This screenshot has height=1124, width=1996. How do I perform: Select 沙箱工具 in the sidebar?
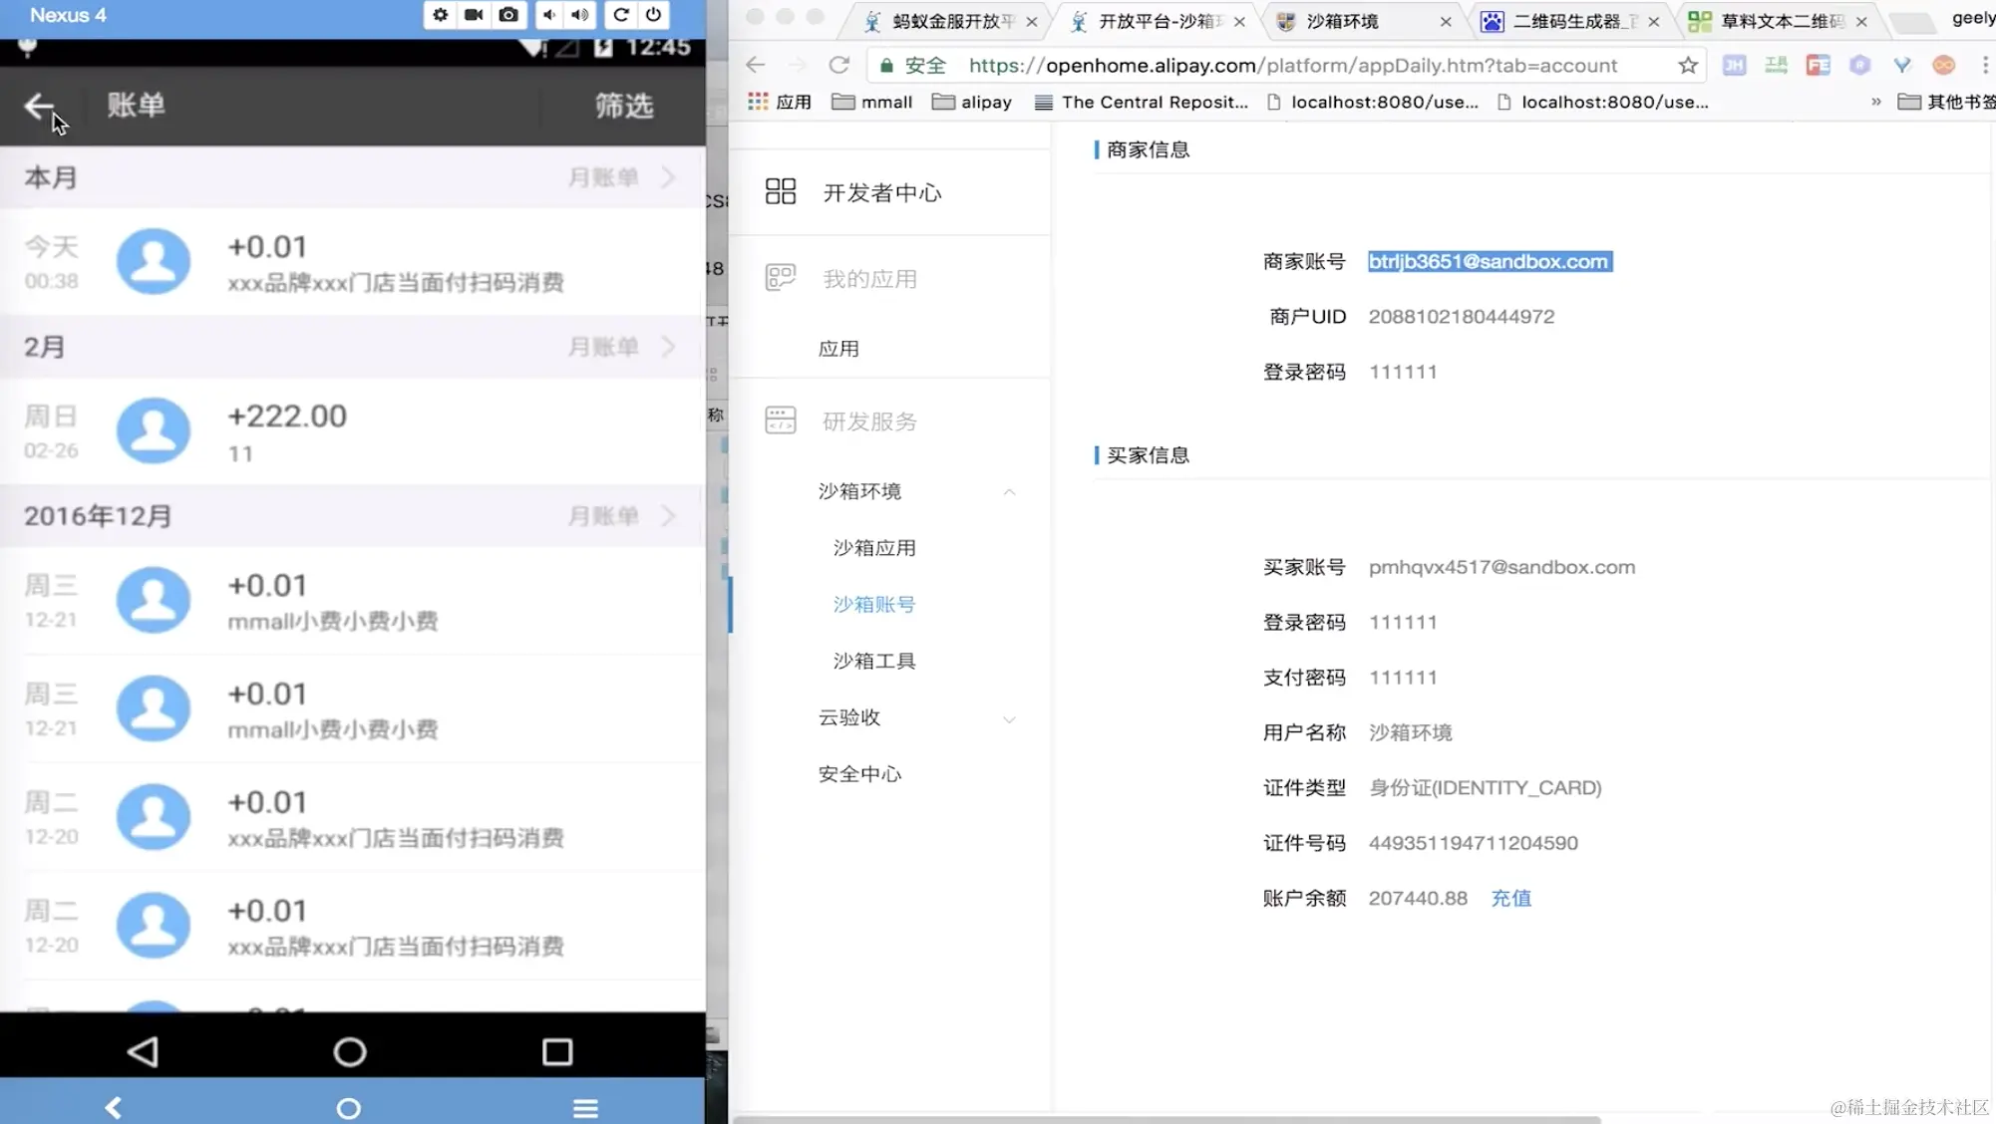873,661
